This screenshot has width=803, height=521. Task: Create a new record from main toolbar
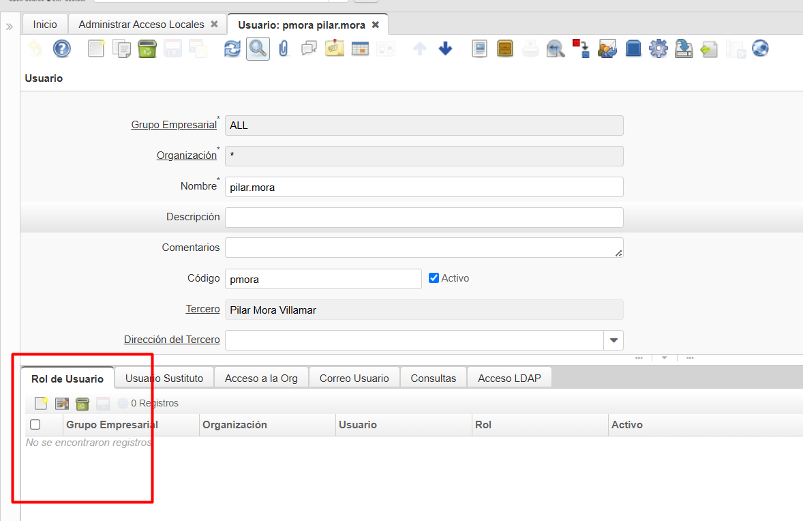(x=96, y=48)
